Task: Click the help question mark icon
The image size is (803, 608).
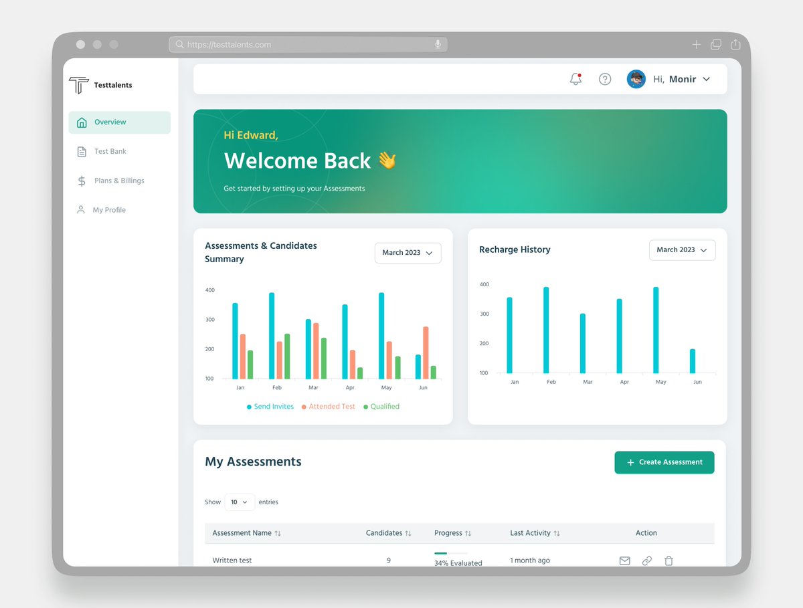Action: click(605, 79)
